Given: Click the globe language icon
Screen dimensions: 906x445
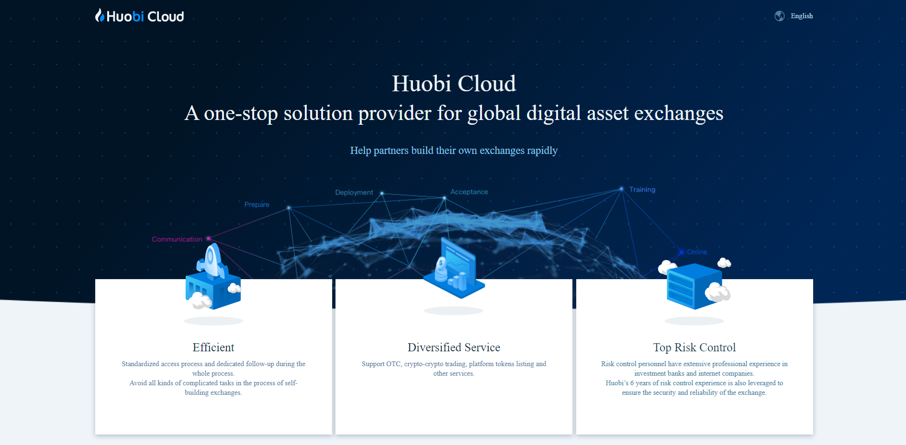Looking at the screenshot, I should pyautogui.click(x=780, y=16).
